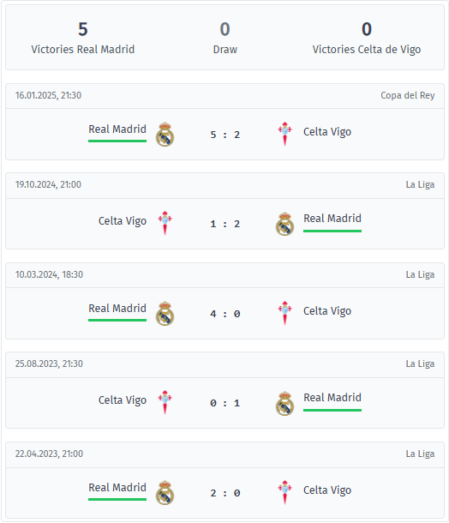
Task: Open Real Madrid name in 22.04.2023 match
Action: pos(117,487)
